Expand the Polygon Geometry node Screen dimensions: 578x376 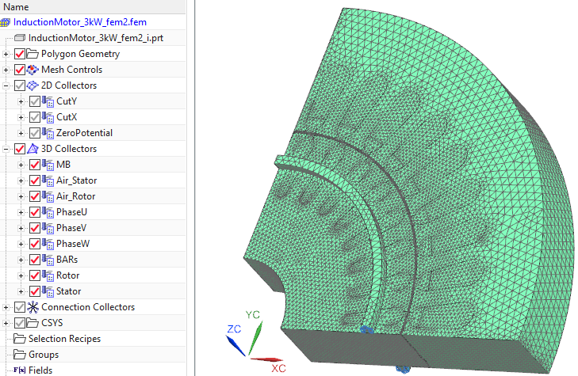(6, 54)
